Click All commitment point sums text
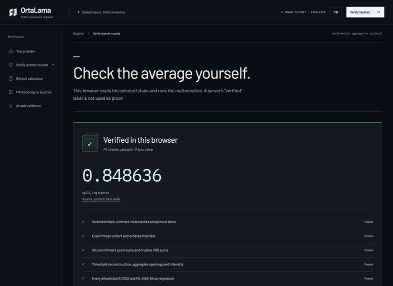 [x=130, y=250]
